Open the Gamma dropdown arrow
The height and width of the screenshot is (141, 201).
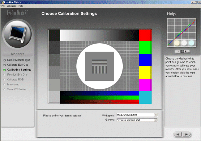pyautogui.click(x=156, y=120)
